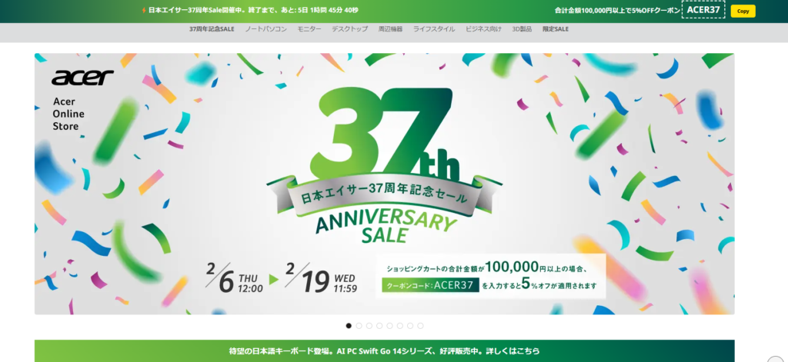788x362 pixels.
Task: Open the ノートパソコン category
Action: click(265, 29)
